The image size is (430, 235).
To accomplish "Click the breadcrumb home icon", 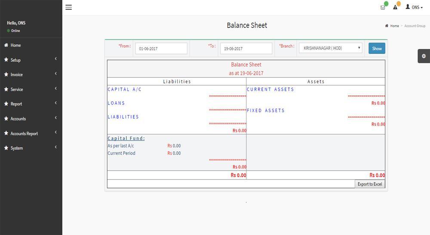I will pos(387,26).
